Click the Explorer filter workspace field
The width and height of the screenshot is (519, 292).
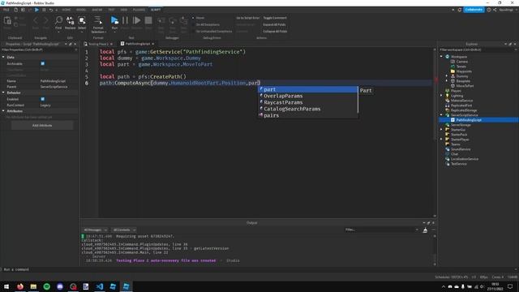pyautogui.click(x=478, y=49)
